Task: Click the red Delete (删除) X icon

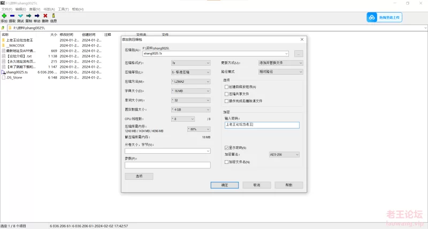Action: pos(45,16)
